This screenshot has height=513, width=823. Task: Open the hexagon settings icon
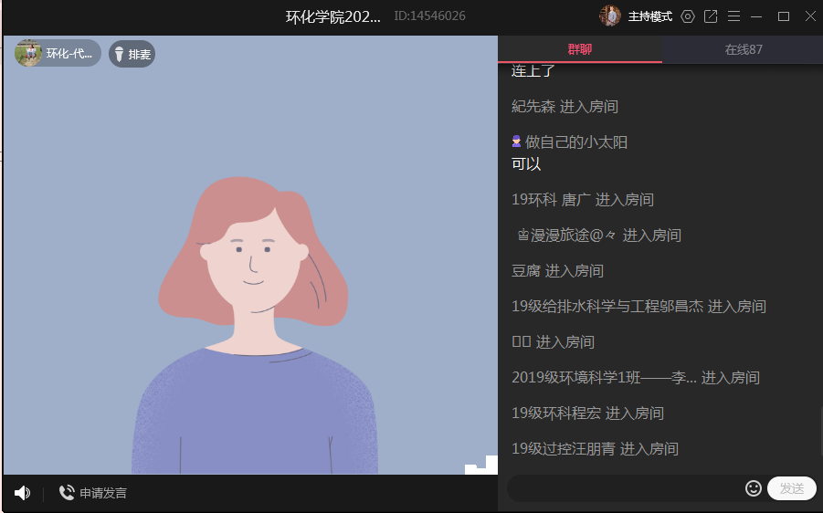point(688,16)
